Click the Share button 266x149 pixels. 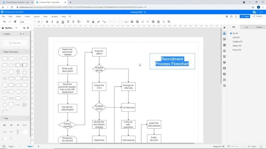(x=245, y=17)
